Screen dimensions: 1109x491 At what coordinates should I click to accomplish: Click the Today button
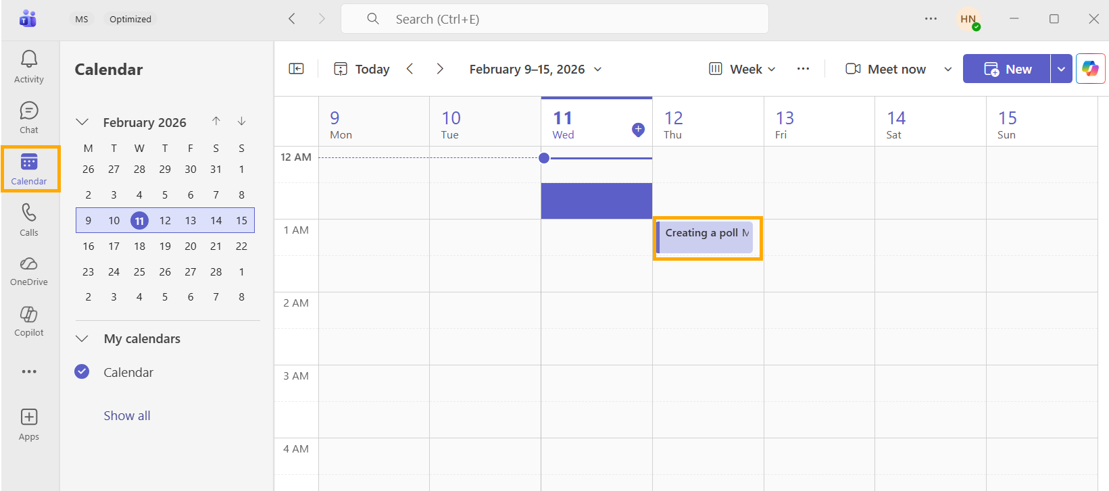[362, 69]
